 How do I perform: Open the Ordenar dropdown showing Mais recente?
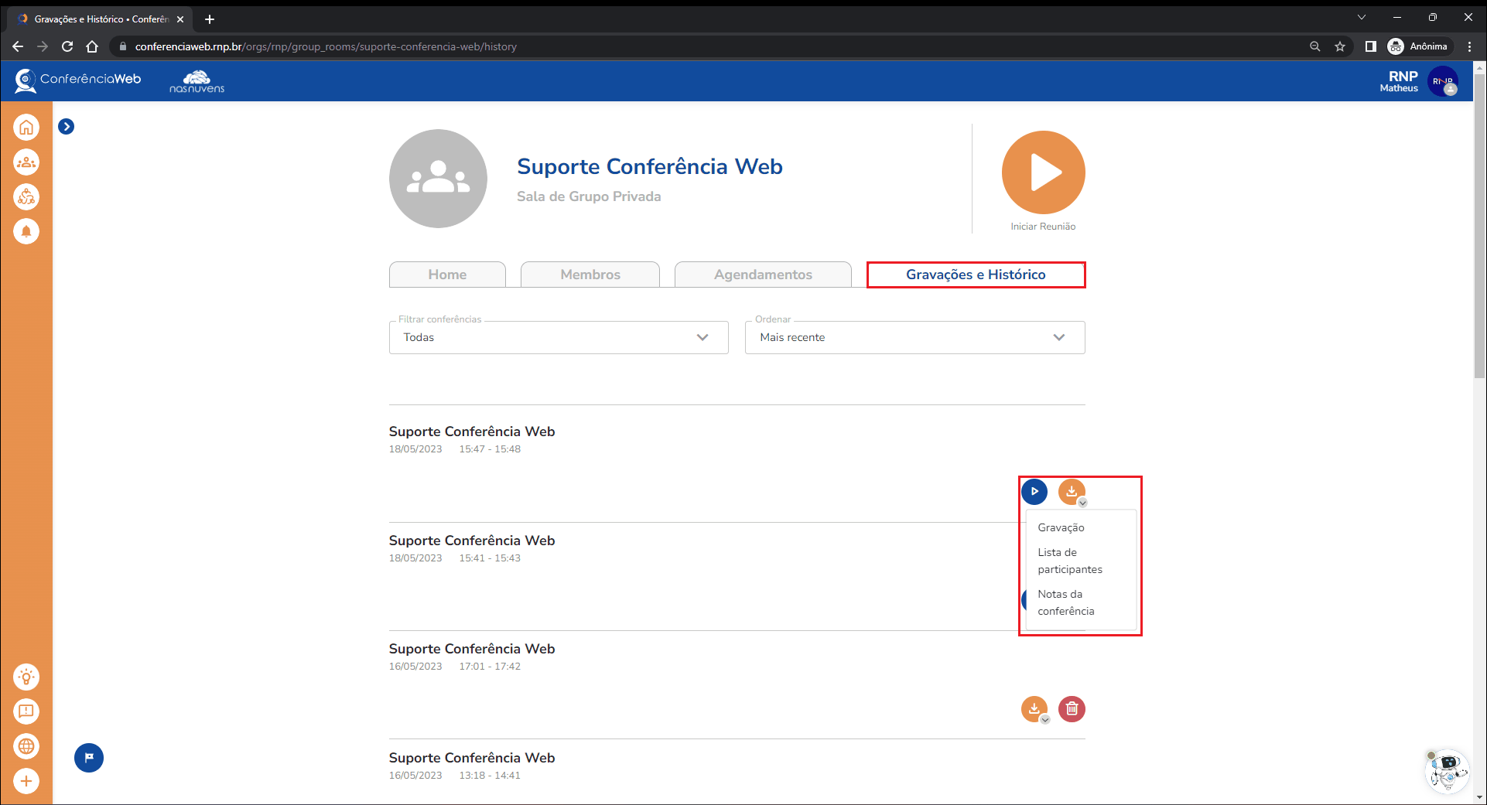914,338
